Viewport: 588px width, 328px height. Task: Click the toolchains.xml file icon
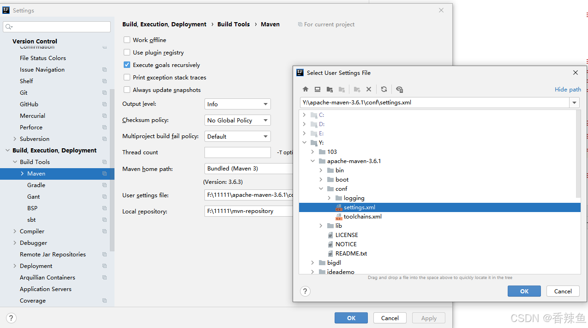click(339, 217)
